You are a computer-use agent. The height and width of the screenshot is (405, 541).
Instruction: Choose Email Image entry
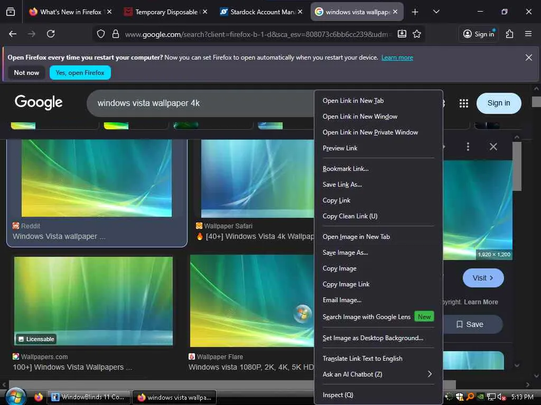(378, 300)
